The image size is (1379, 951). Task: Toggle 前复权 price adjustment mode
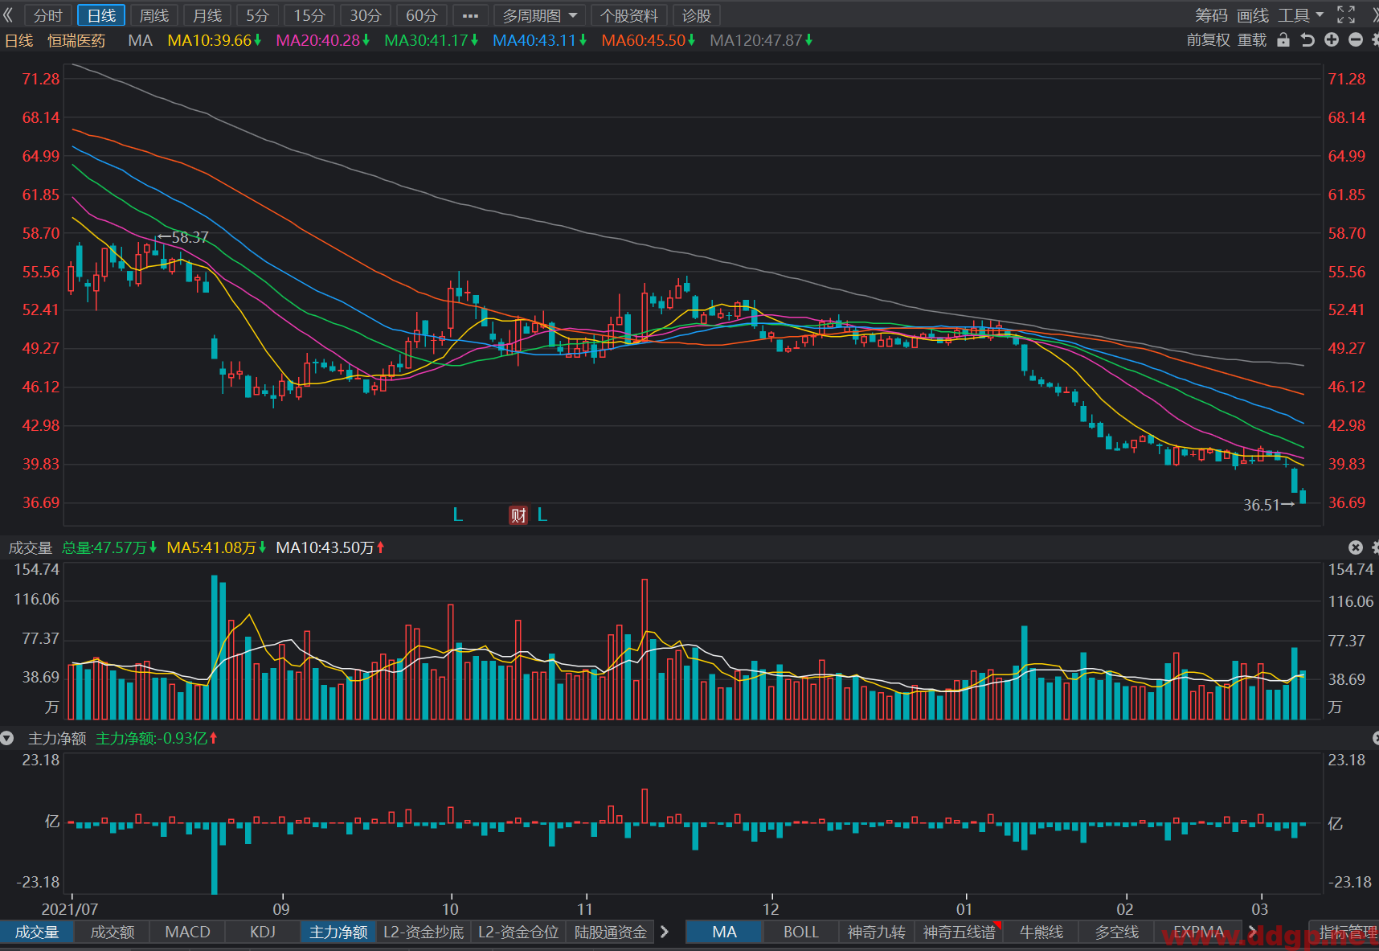point(1209,40)
